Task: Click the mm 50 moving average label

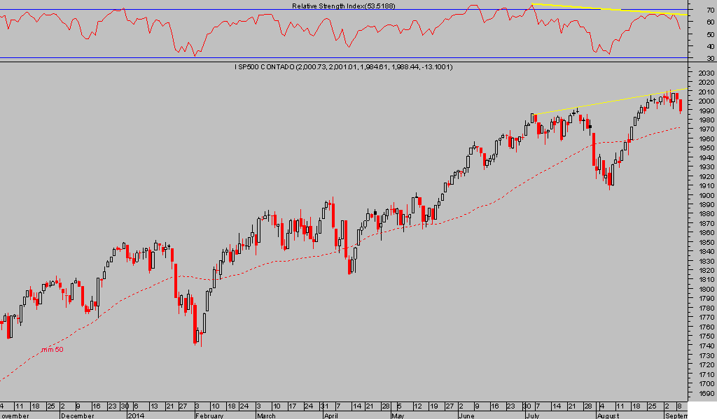Action: point(52,349)
